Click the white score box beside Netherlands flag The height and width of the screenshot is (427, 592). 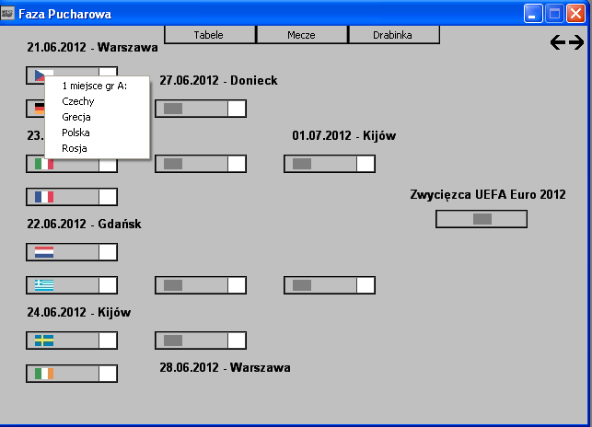108,252
